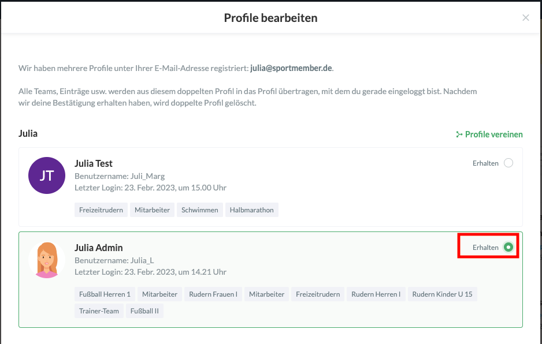Click the Julia Admin profile name
This screenshot has width=542, height=344.
[x=99, y=248]
